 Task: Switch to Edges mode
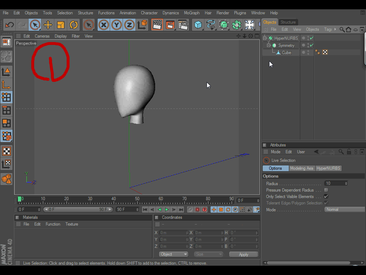6,110
